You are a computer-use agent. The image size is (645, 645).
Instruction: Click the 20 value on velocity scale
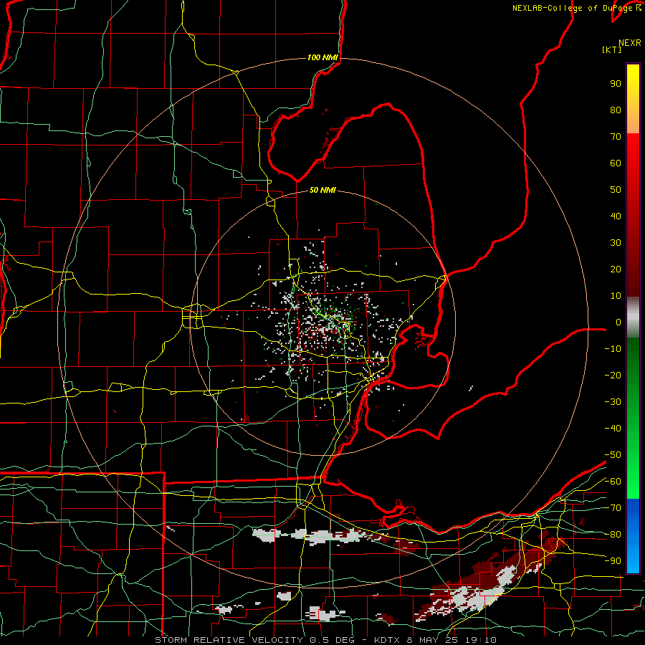[616, 269]
